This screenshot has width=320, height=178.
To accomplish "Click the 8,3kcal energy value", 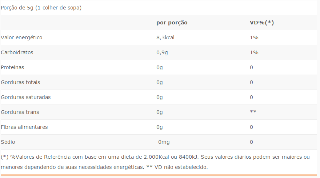I will tap(165, 37).
